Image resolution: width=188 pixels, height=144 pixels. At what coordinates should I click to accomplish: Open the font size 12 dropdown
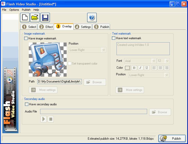click(163, 61)
